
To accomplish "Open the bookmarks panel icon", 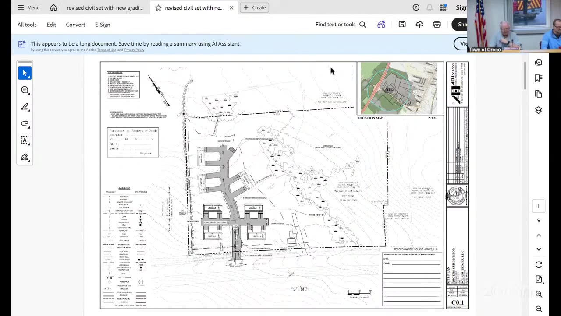I will [x=539, y=78].
